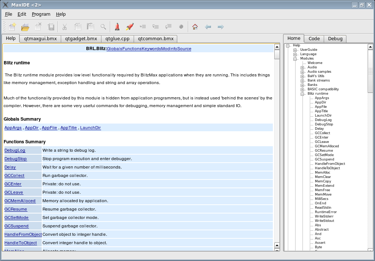375x261 pixels.
Task: Collapse the Help root tree node
Action: click(x=288, y=46)
